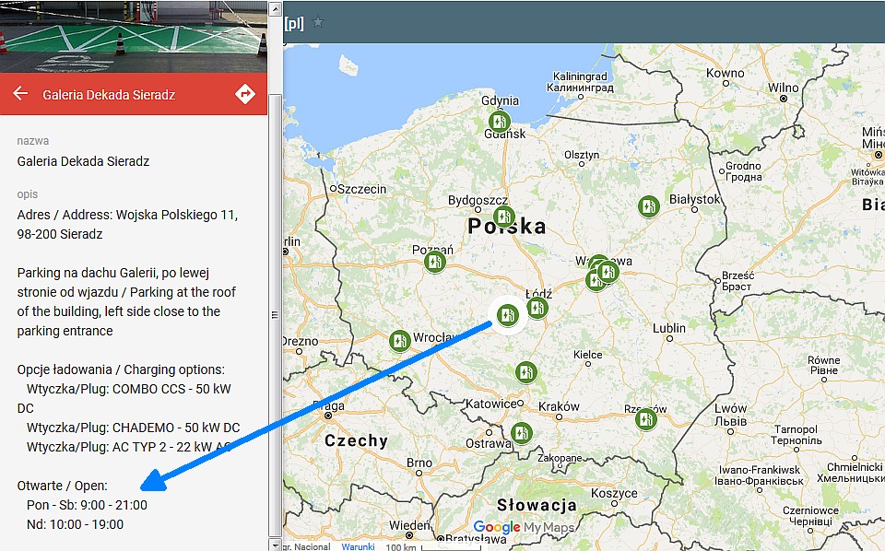This screenshot has height=551, width=885.
Task: Click the Wiedeń city label
Action: click(409, 525)
